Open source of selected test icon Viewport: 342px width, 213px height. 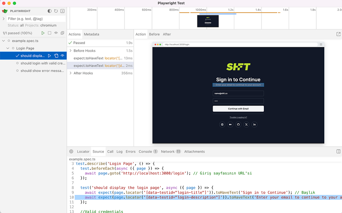pyautogui.click(x=56, y=56)
